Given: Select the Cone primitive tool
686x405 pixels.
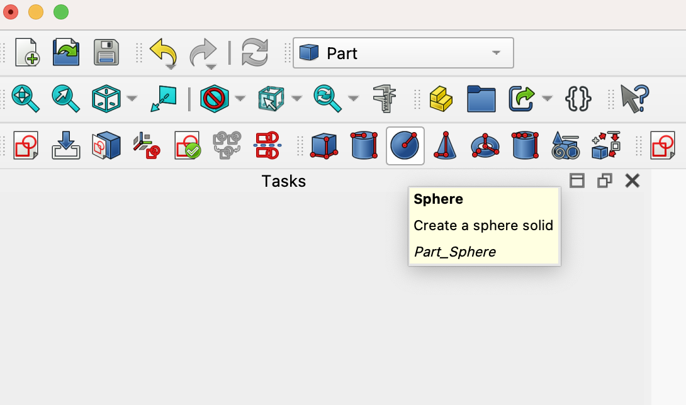Looking at the screenshot, I should (x=445, y=146).
